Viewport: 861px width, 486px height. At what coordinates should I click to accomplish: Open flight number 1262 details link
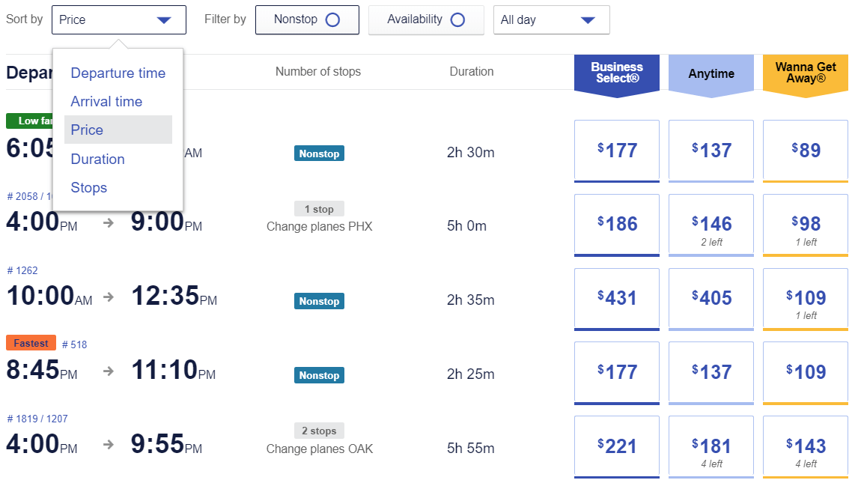(x=22, y=270)
